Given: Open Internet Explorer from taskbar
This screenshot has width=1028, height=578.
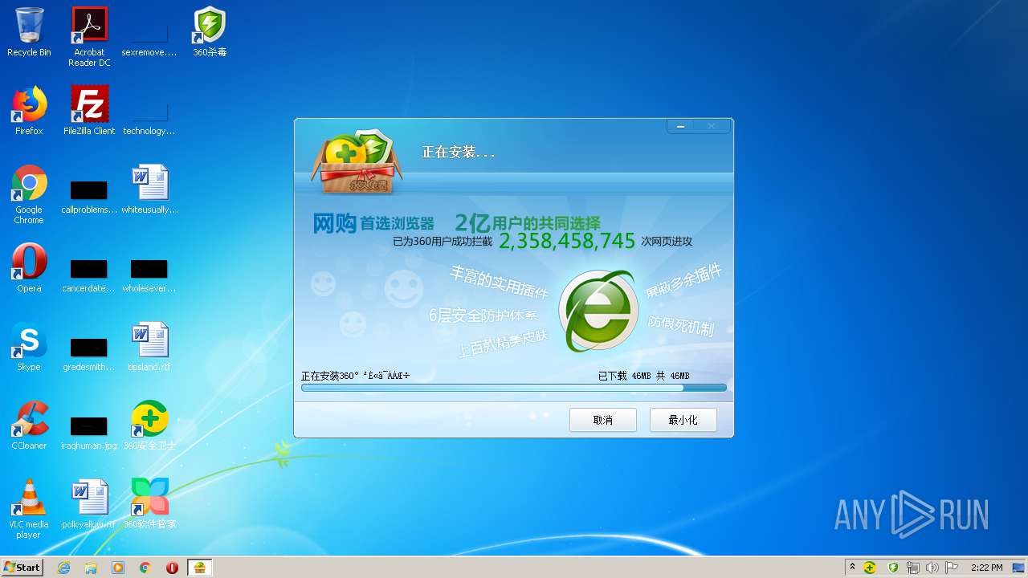Looking at the screenshot, I should pyautogui.click(x=63, y=568).
